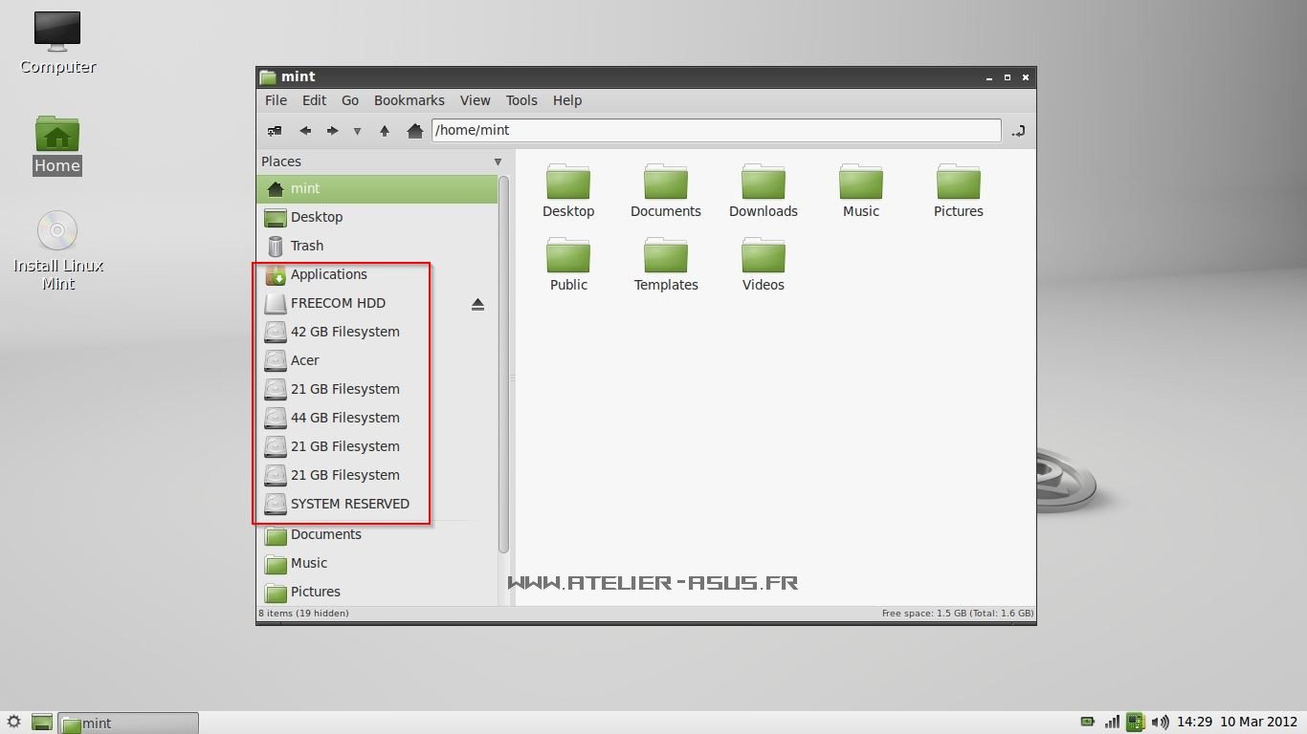The image size is (1307, 734).
Task: Open the Documents bookmark in sidebar
Action: (x=377, y=534)
